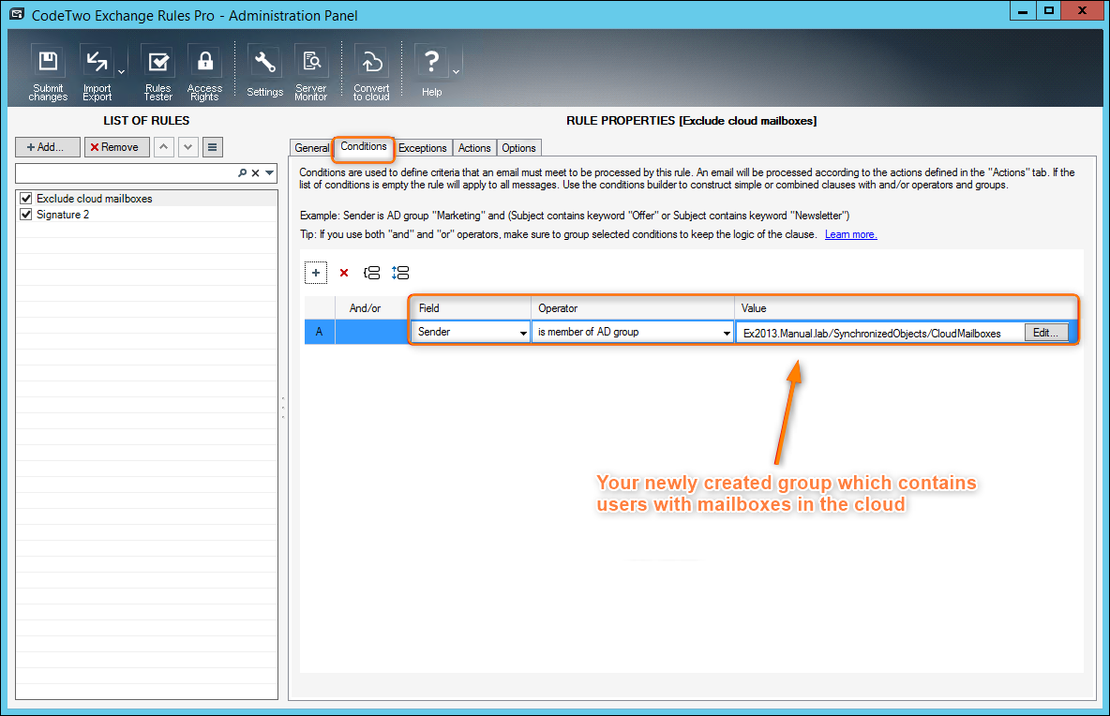The height and width of the screenshot is (716, 1110).
Task: Click the And/or column header
Action: pyautogui.click(x=371, y=308)
